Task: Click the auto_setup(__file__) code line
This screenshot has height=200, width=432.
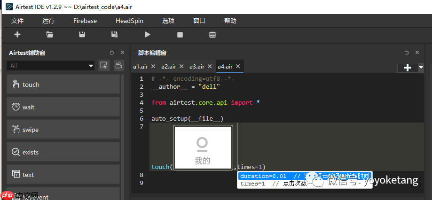Action: [188, 119]
